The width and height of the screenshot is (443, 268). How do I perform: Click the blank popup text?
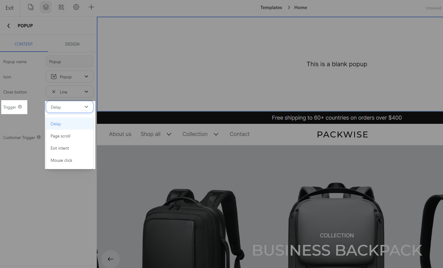click(337, 64)
